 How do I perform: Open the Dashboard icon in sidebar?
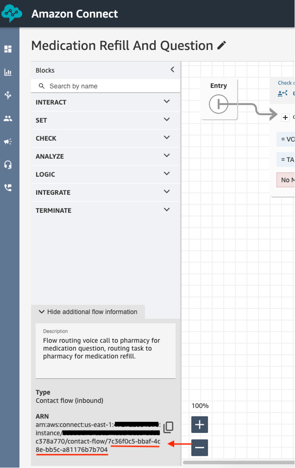8,49
